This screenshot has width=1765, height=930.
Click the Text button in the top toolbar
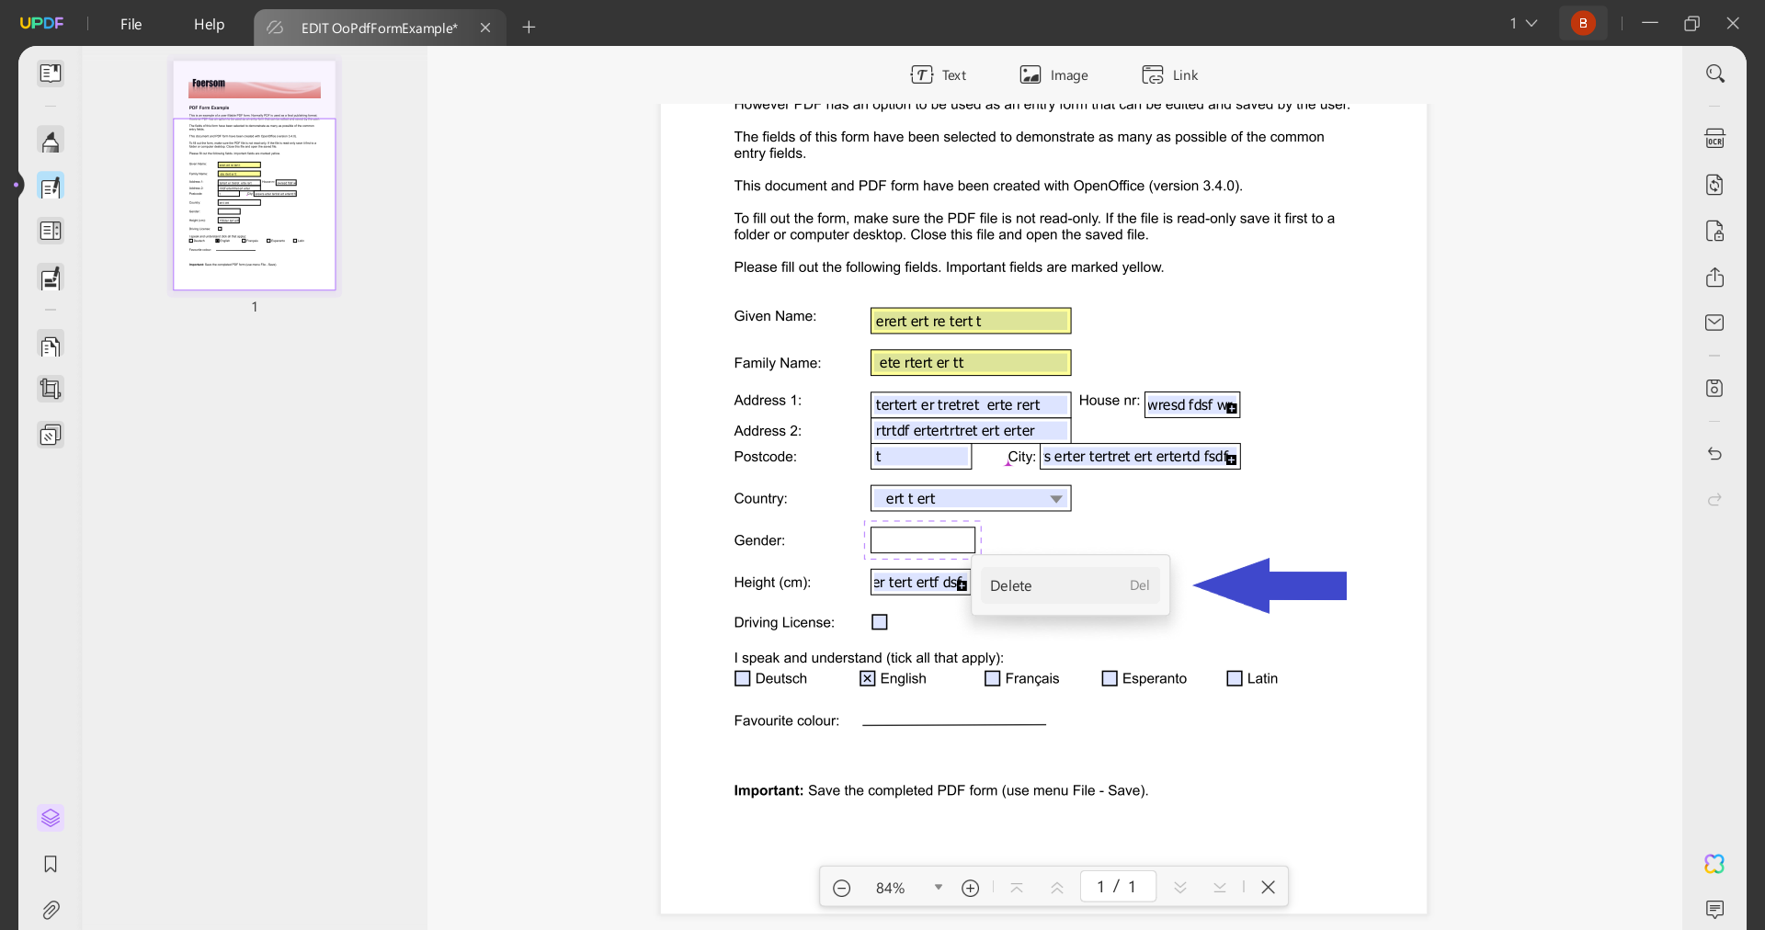939,74
